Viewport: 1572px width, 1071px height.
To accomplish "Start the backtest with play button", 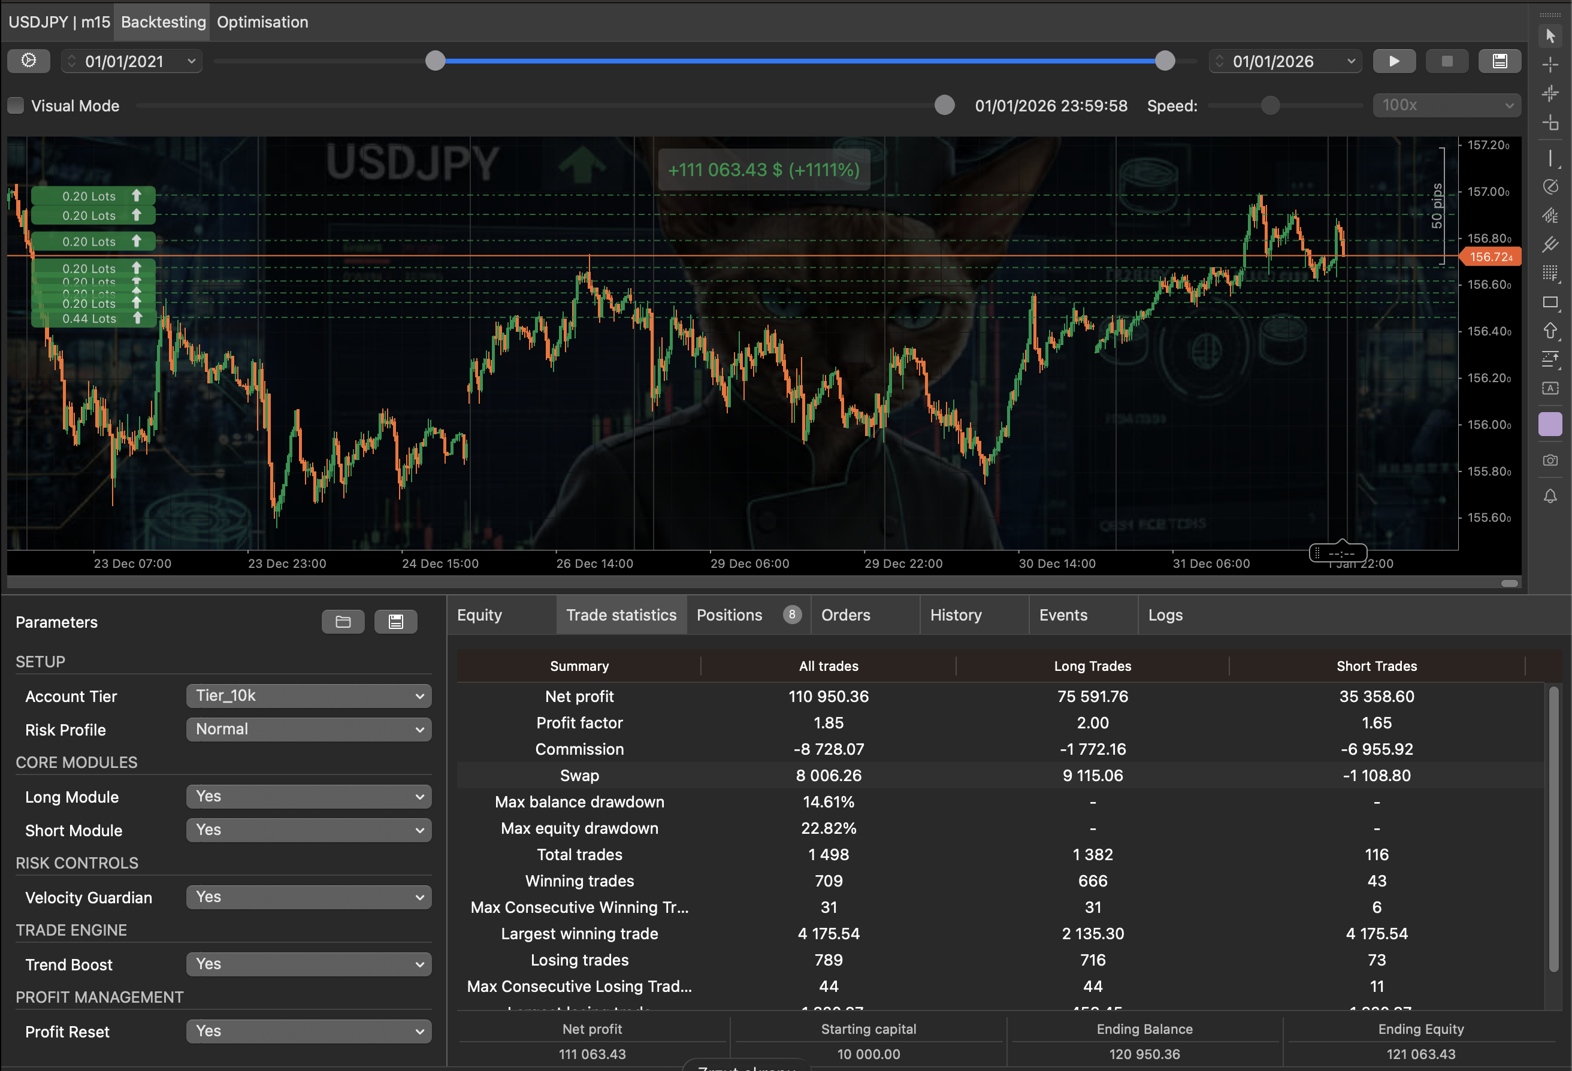I will (1394, 61).
